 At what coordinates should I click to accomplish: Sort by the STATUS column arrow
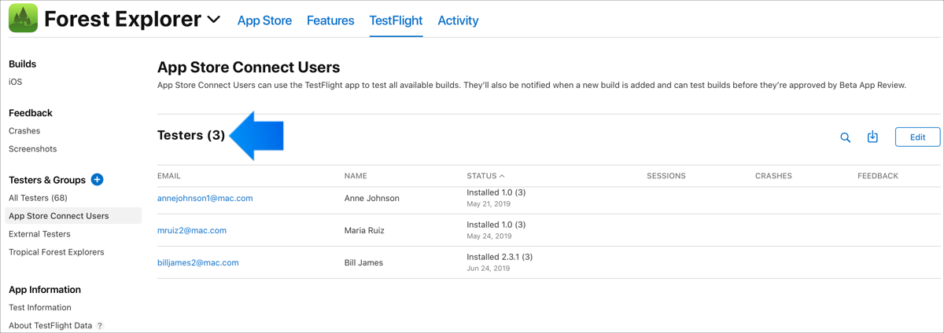[502, 176]
